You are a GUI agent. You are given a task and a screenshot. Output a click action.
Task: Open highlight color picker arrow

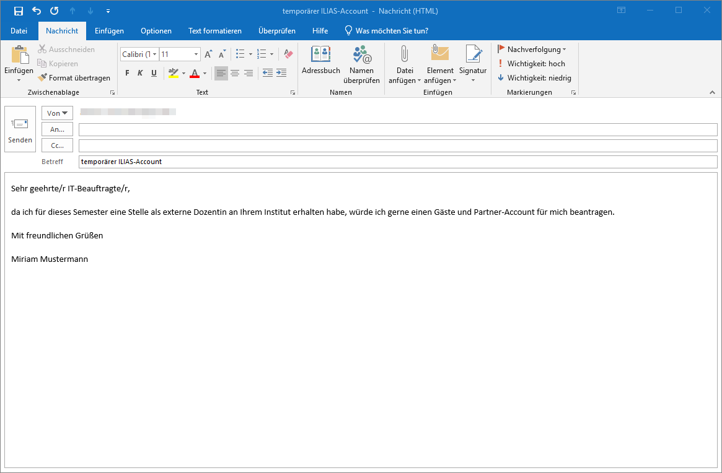[183, 73]
